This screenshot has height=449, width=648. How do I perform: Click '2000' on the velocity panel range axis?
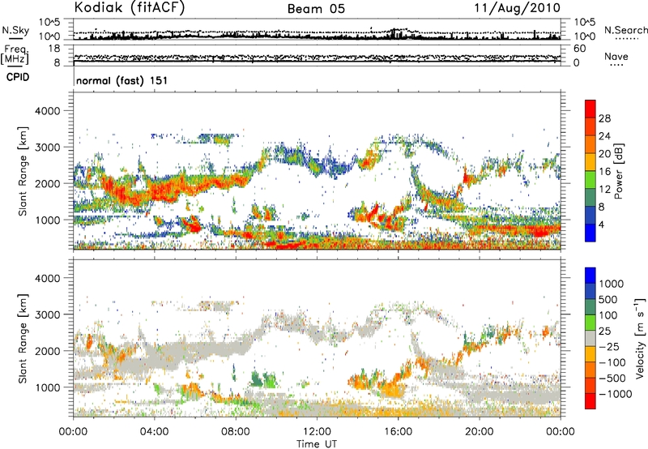click(47, 351)
